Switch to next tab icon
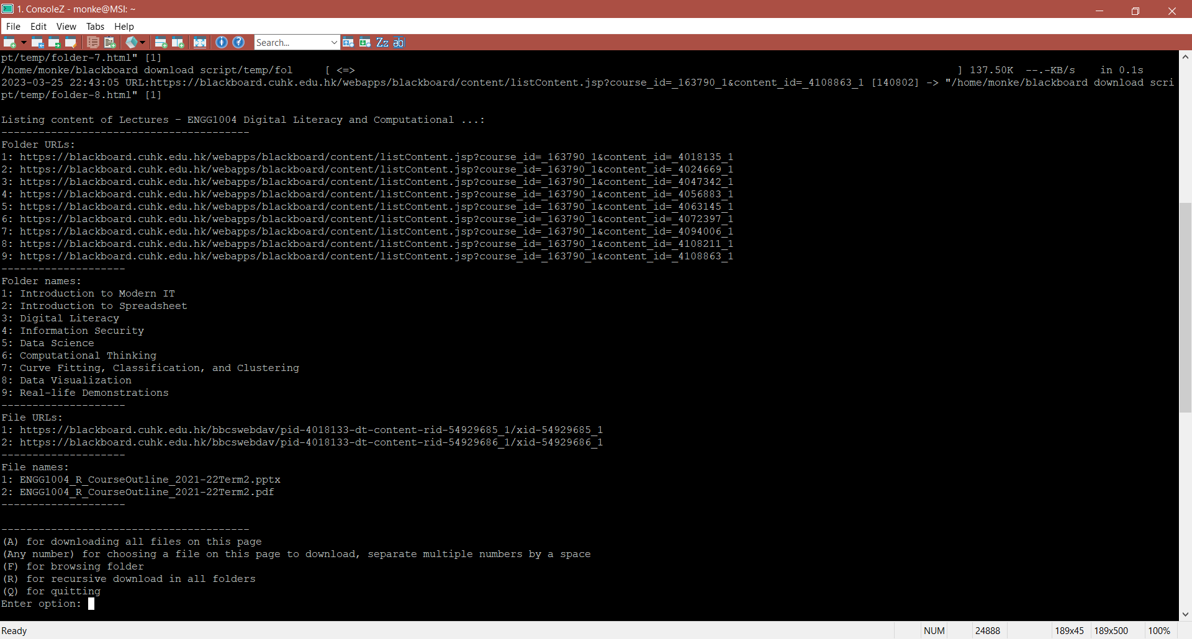1192x639 pixels. click(55, 42)
